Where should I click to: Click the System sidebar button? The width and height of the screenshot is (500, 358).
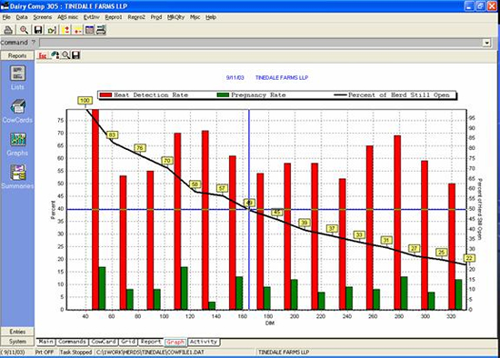pyautogui.click(x=17, y=342)
